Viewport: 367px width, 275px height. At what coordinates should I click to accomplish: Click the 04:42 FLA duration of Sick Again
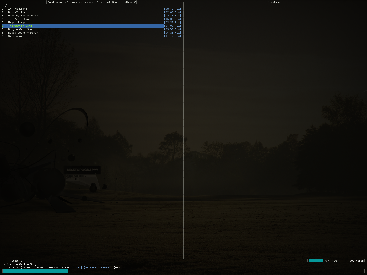(172, 36)
